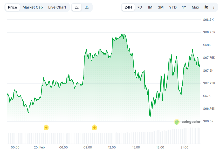Image resolution: width=220 pixels, height=149 pixels.
Task: Switch to the Market Cap tab
Action: point(33,7)
